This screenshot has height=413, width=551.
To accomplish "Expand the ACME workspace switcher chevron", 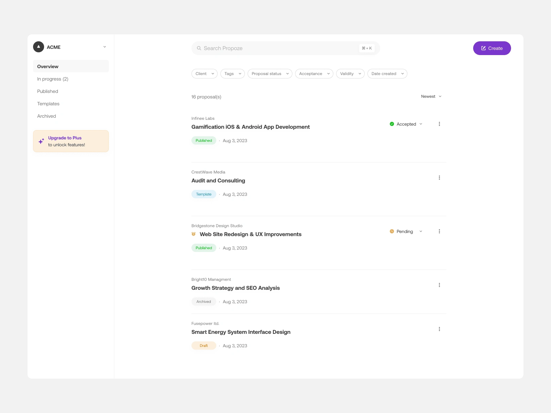I will [105, 47].
